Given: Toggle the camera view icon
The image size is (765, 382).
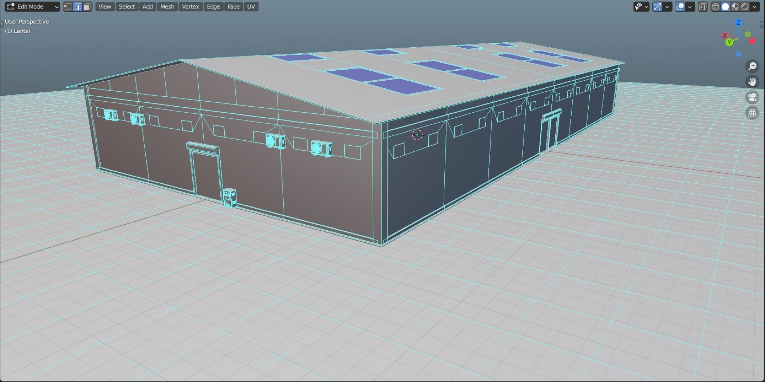Looking at the screenshot, I should click(x=752, y=97).
